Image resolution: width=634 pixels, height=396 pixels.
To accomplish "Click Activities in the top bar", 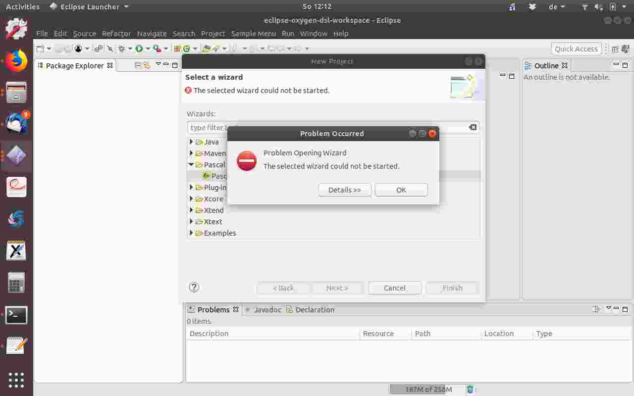I will tap(23, 6).
